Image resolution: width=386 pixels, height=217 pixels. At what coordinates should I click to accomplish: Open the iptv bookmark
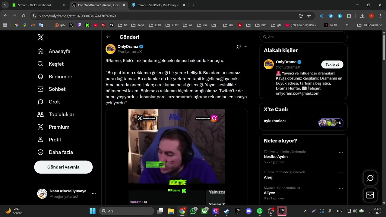coord(60,25)
